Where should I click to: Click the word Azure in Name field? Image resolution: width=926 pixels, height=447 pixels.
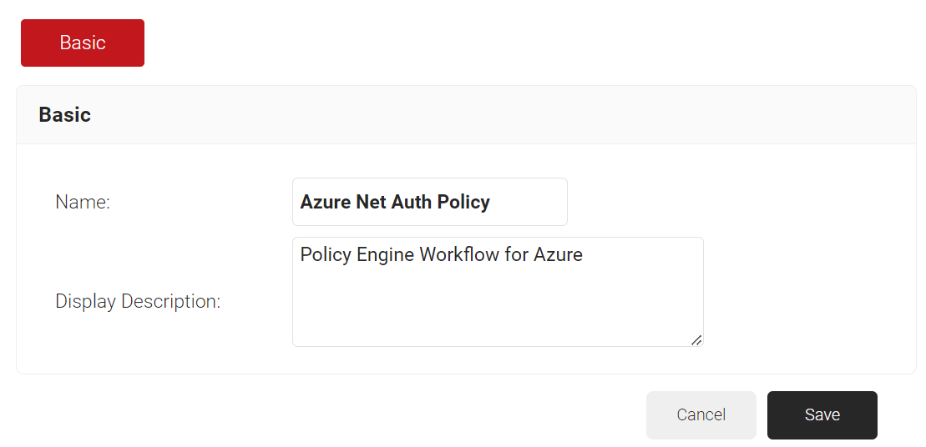coord(326,203)
